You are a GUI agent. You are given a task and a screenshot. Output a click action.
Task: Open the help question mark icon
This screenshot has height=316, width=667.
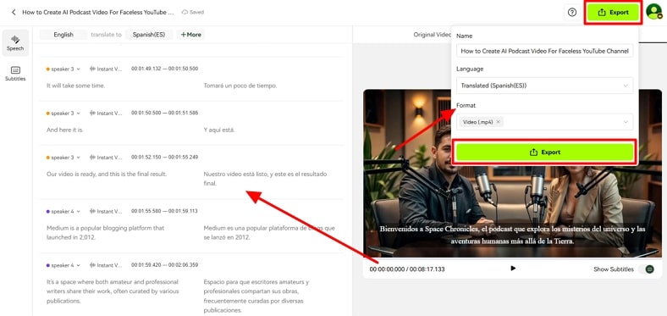(x=572, y=13)
